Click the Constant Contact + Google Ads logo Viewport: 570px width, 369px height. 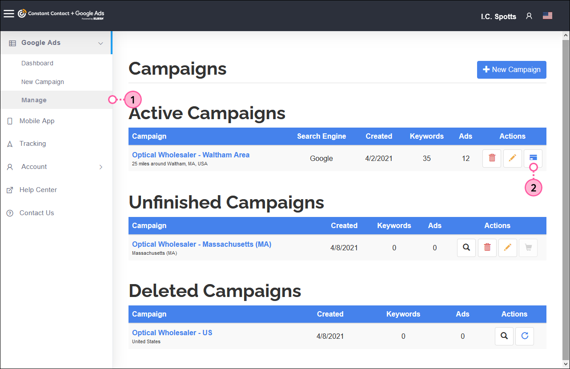[x=61, y=14]
